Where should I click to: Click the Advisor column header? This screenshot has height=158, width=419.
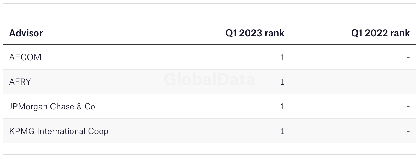26,33
